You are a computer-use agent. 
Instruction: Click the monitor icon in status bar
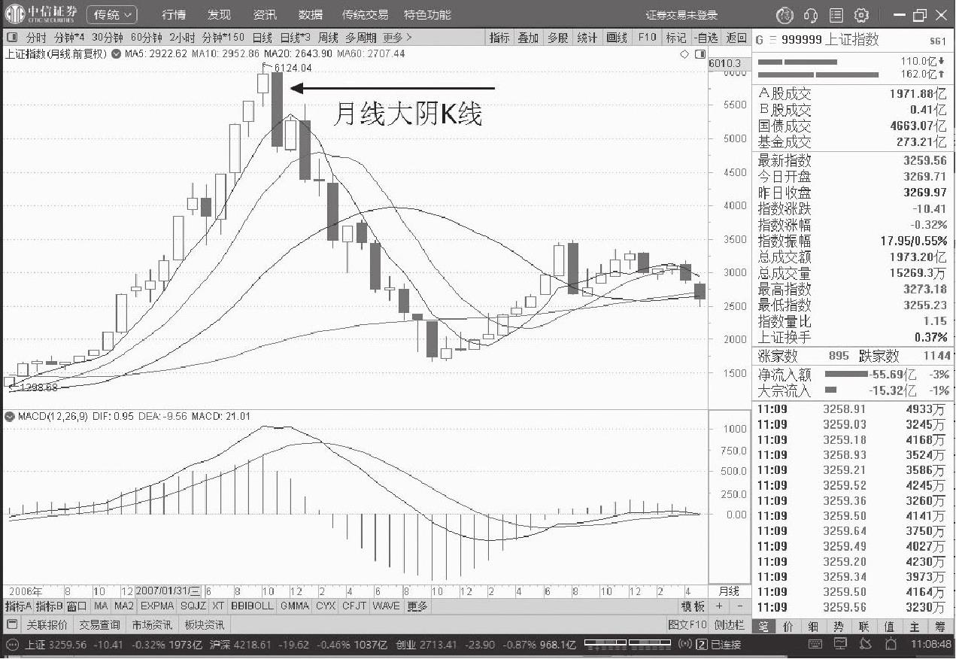coord(839,645)
